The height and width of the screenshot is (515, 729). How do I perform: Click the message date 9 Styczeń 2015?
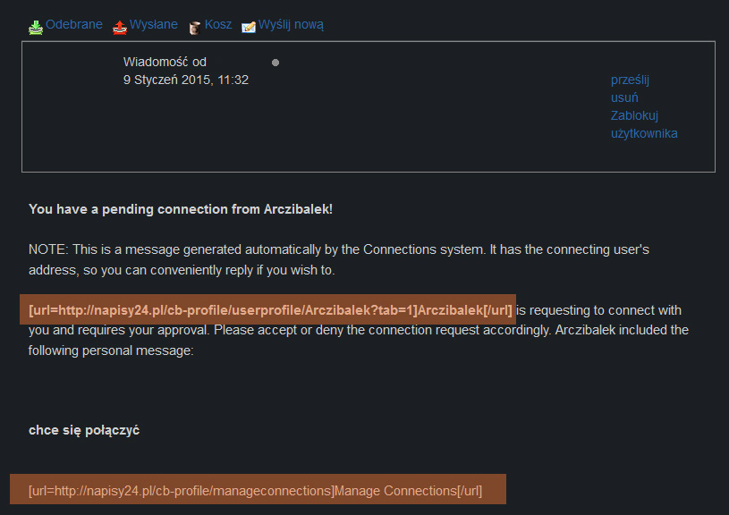(x=186, y=80)
